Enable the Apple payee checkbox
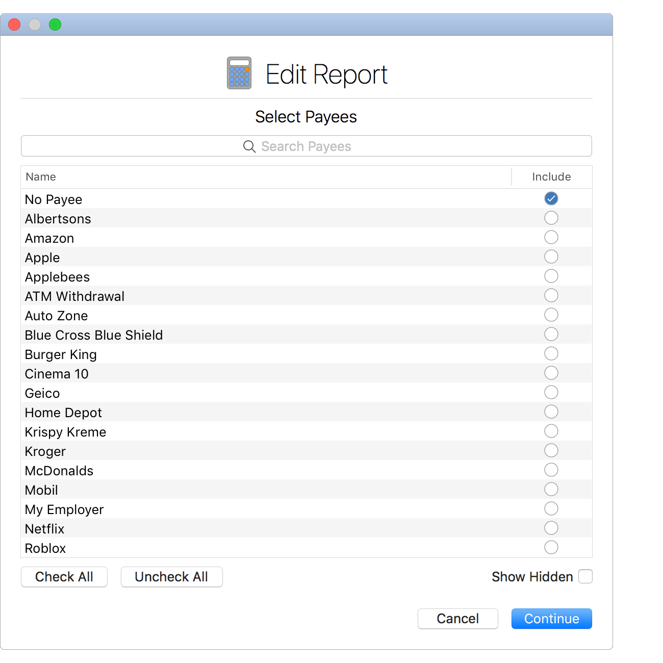663x663 pixels. 551,257
